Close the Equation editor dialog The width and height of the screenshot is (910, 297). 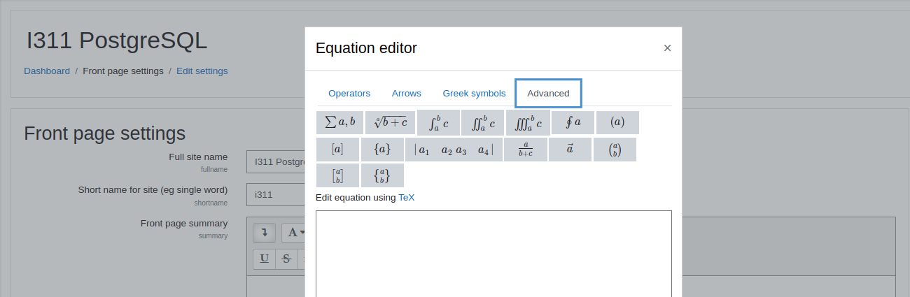tap(667, 48)
